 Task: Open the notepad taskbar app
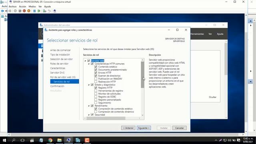(41, 140)
